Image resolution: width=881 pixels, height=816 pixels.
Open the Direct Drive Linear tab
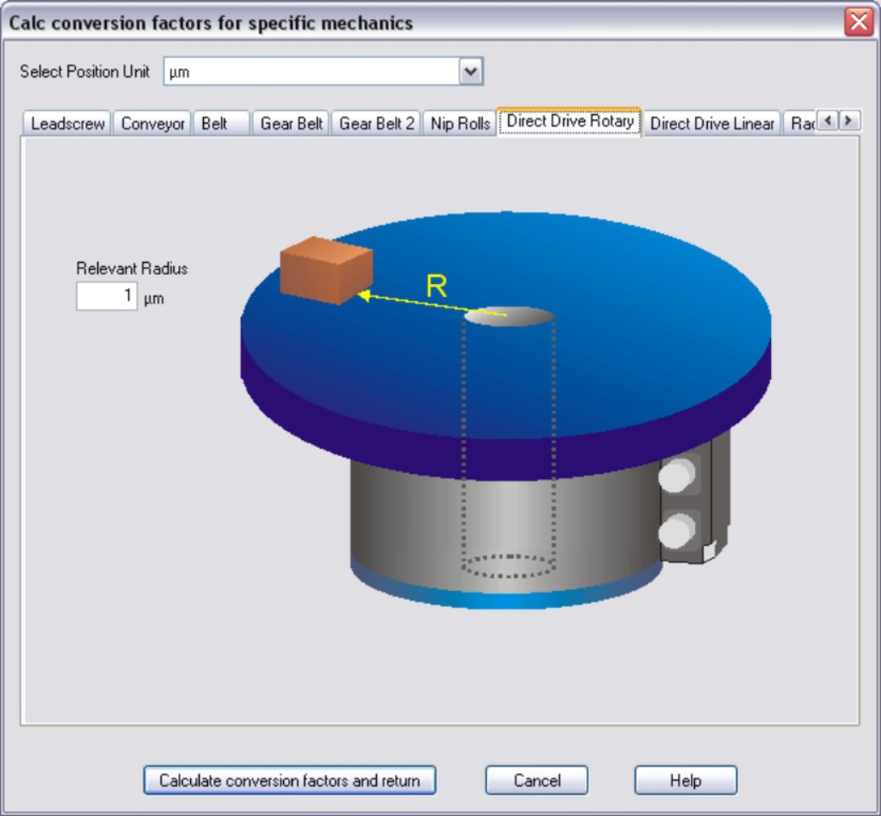(x=711, y=124)
